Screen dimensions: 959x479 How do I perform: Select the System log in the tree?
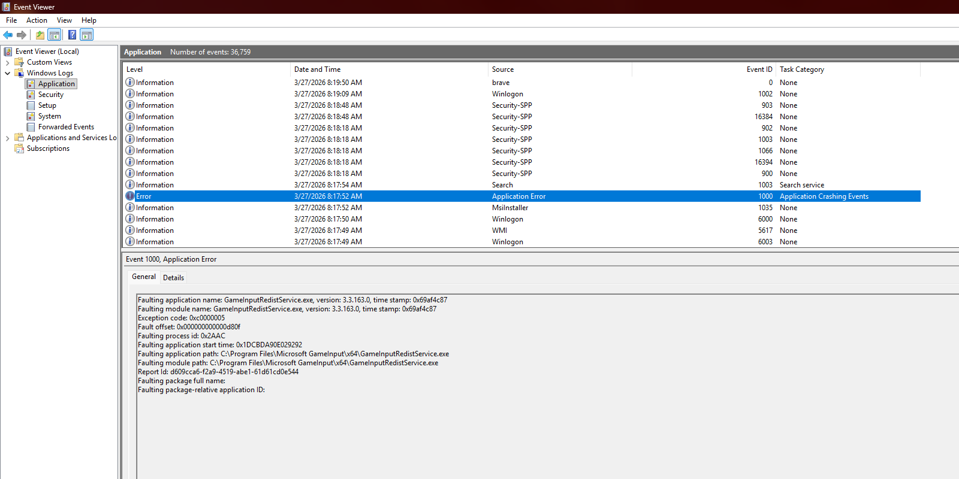point(50,116)
